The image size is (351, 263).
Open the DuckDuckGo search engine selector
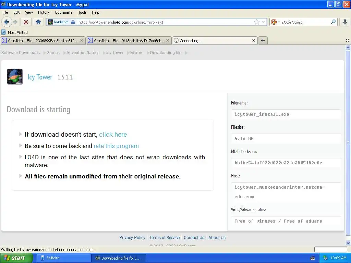coord(275,22)
